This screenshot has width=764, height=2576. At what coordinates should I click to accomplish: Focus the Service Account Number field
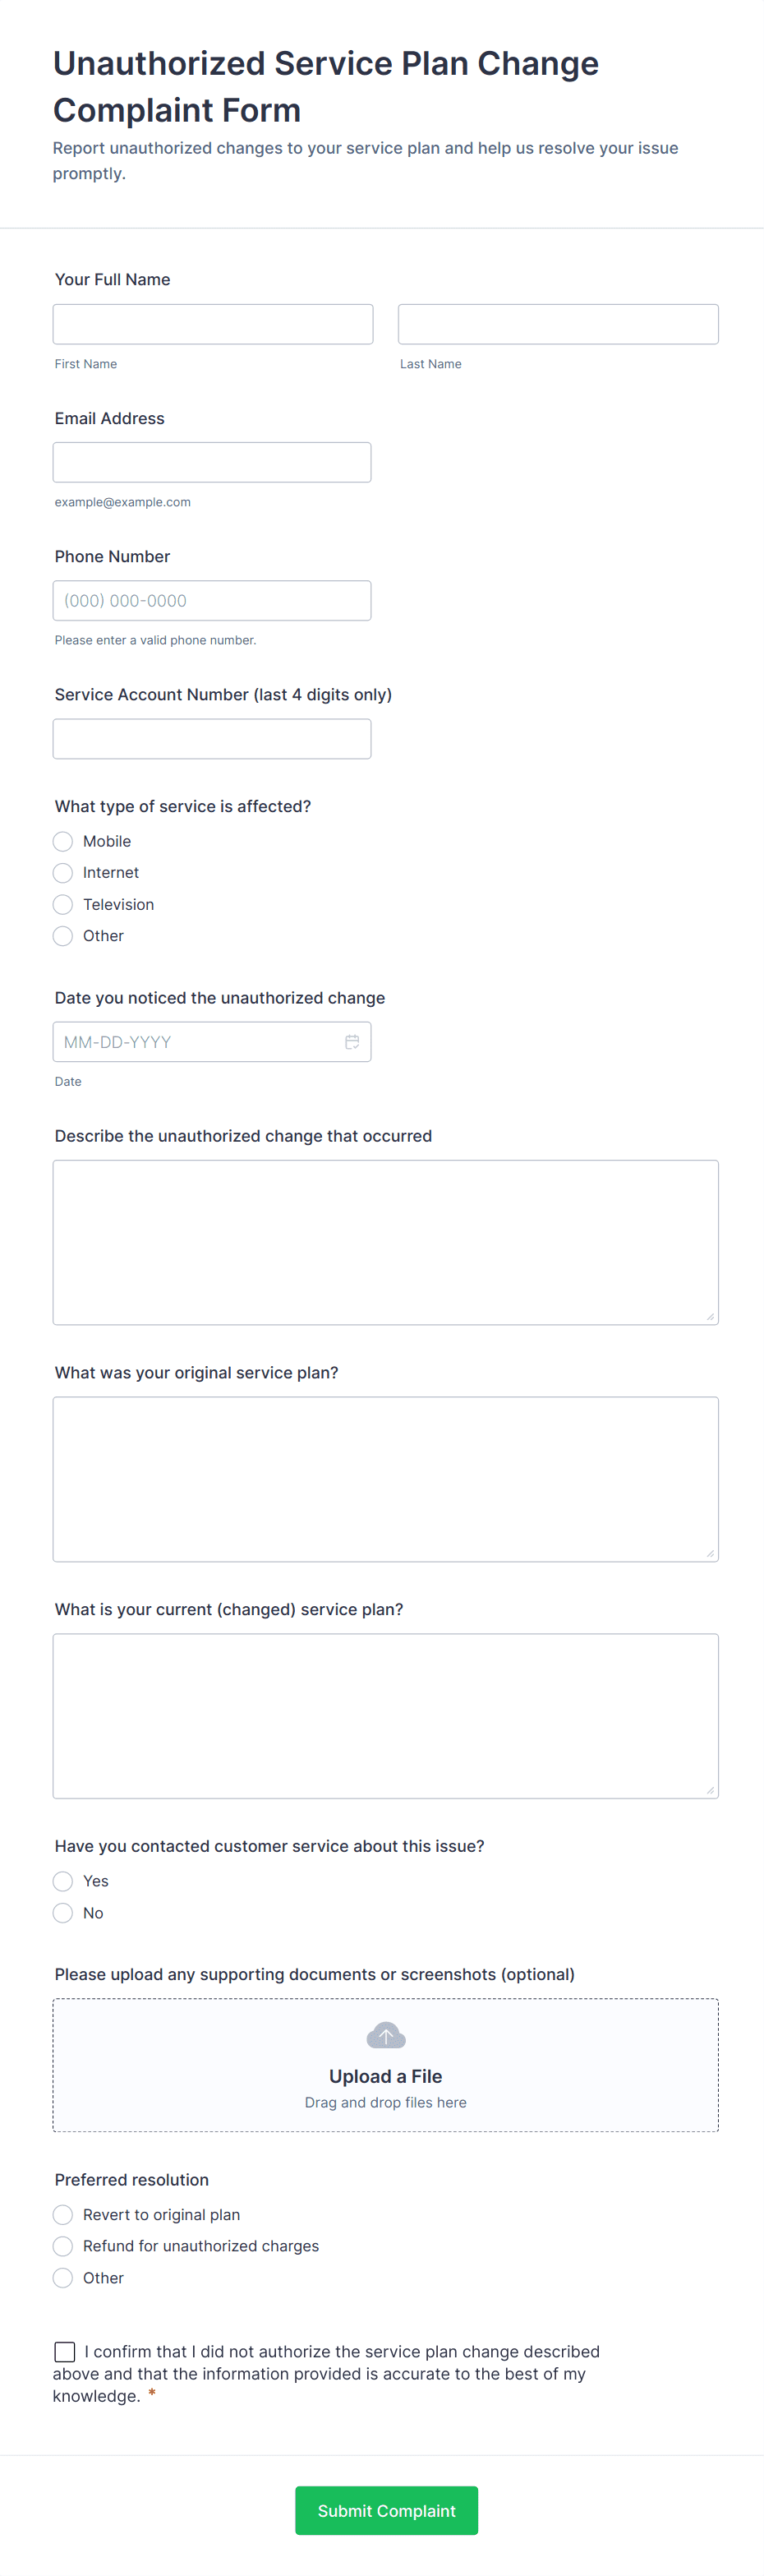tap(212, 739)
